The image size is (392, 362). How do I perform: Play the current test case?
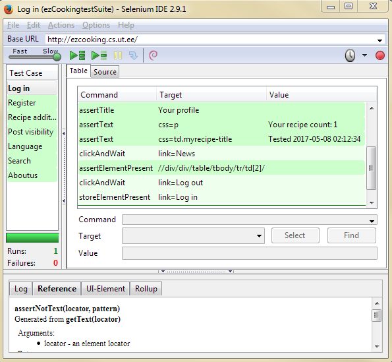click(99, 55)
